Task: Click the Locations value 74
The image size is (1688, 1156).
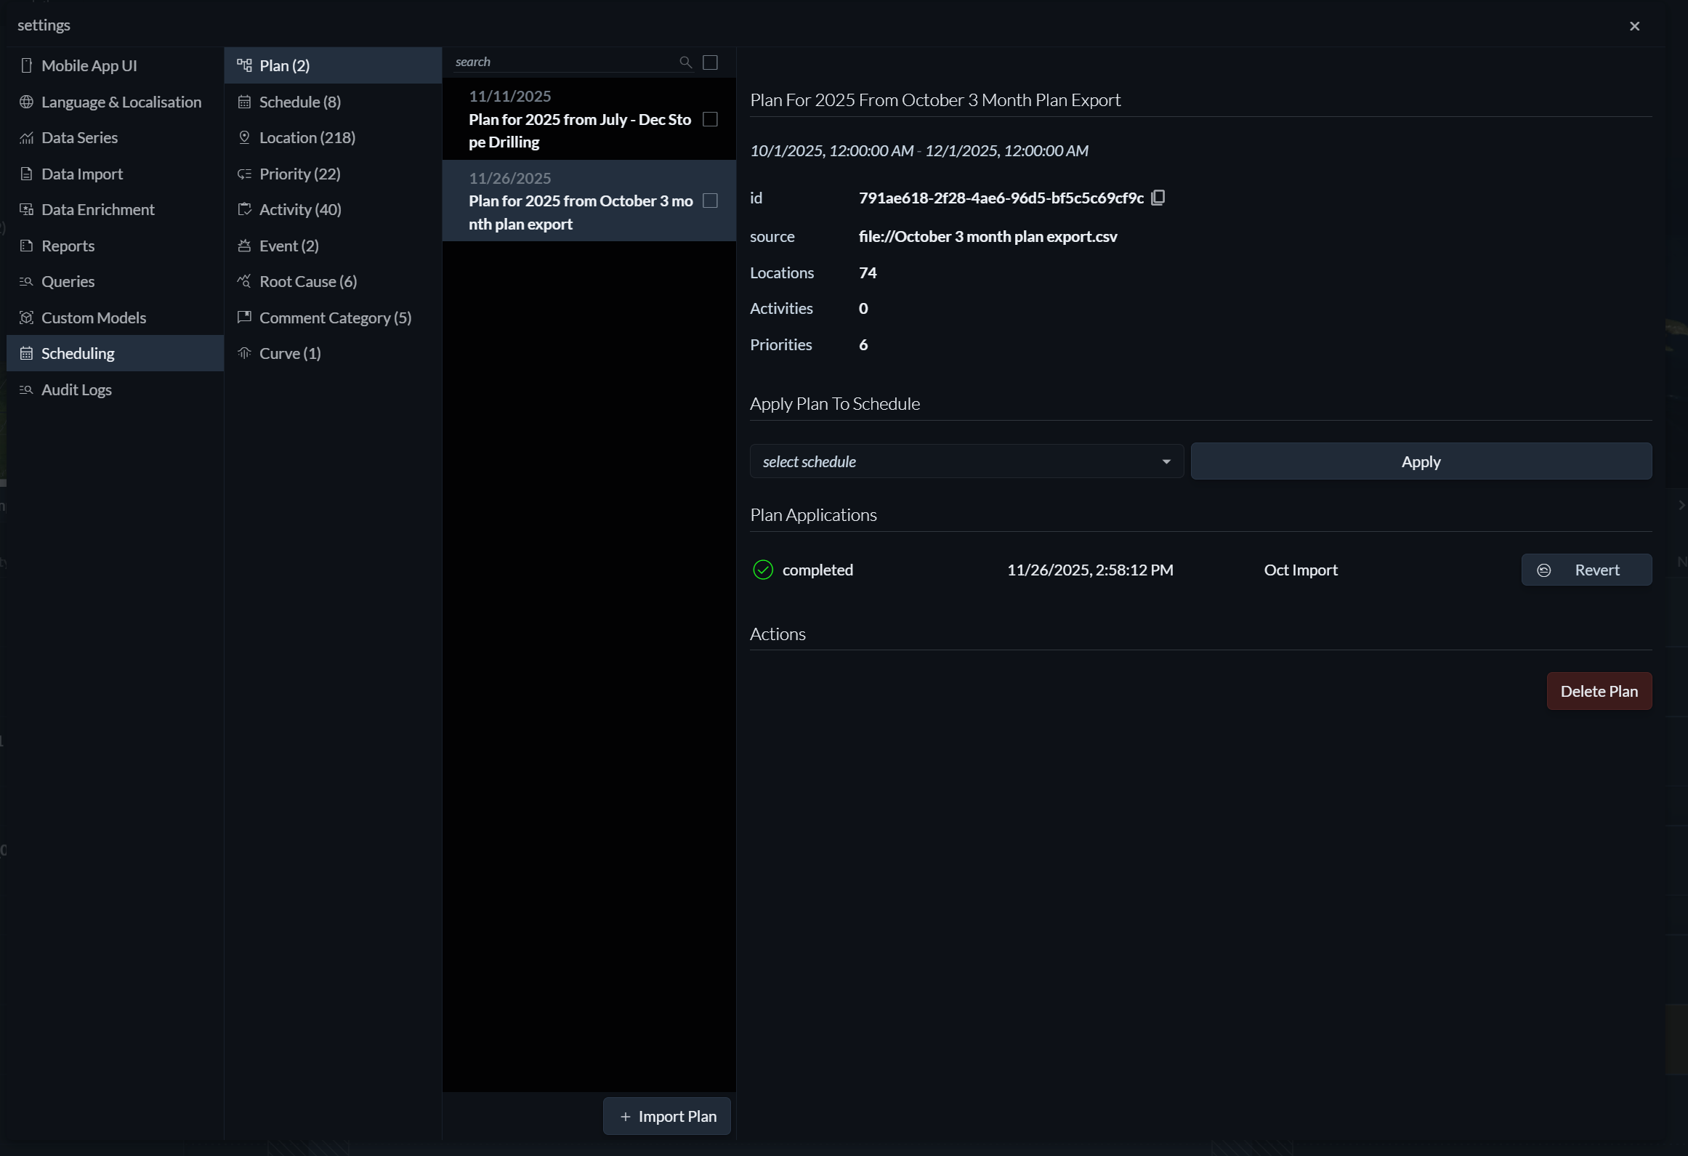Action: coord(868,272)
